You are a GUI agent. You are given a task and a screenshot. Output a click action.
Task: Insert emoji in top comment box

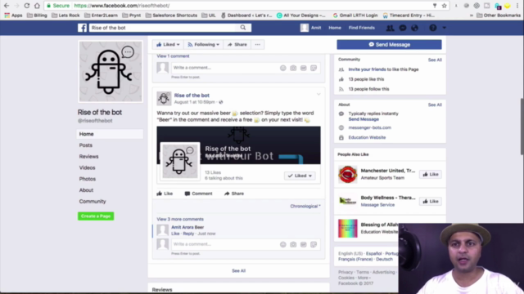tap(283, 68)
